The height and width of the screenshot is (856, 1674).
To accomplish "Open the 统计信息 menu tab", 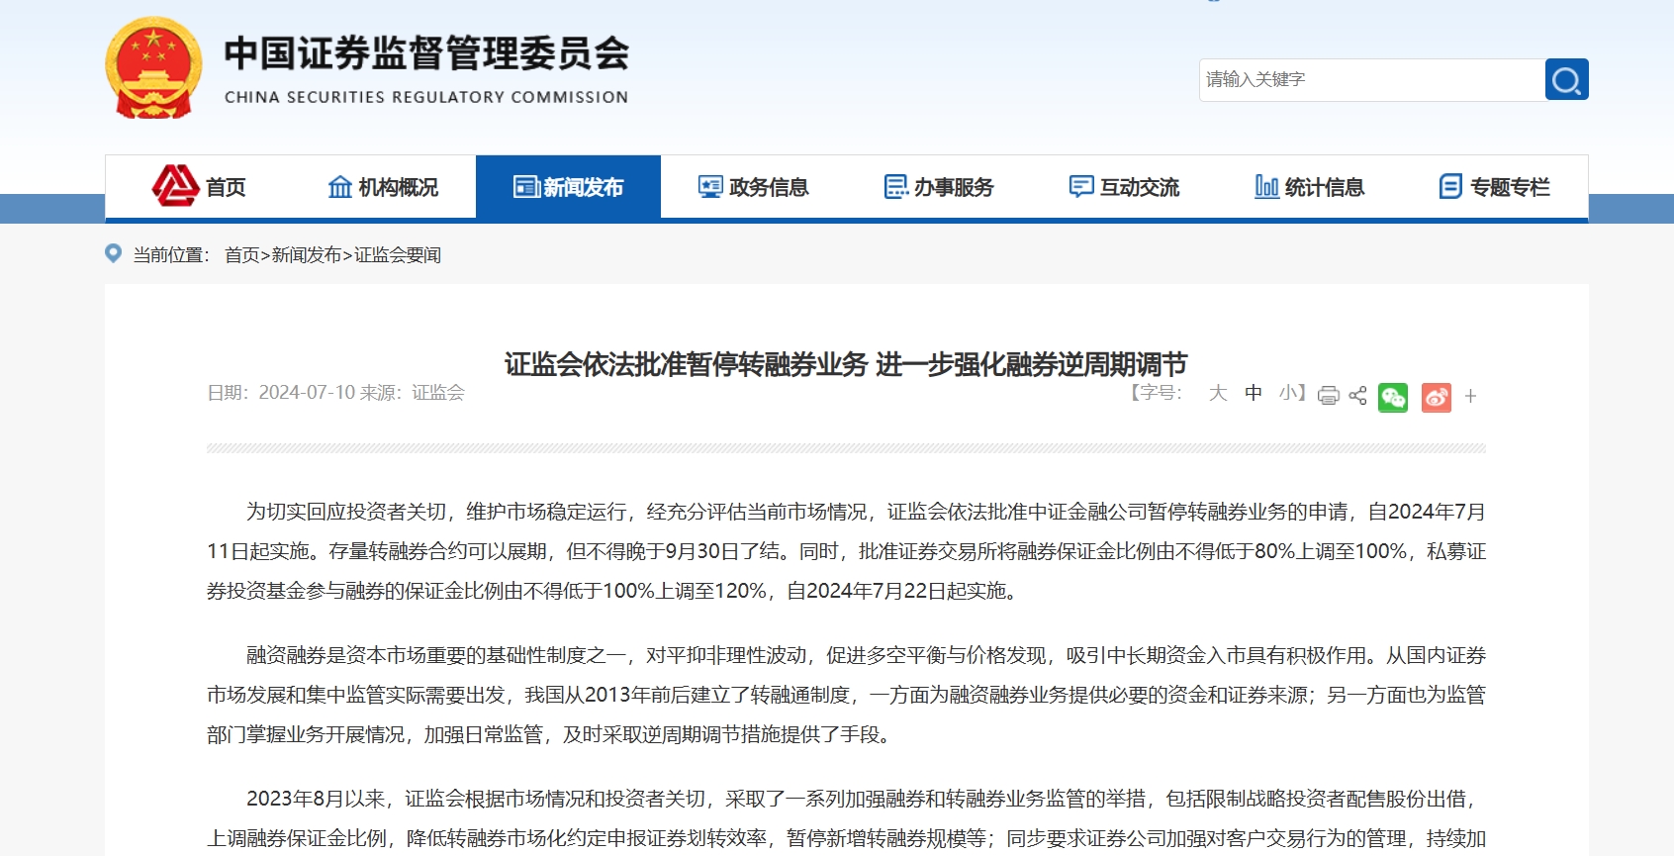I will point(1310,187).
